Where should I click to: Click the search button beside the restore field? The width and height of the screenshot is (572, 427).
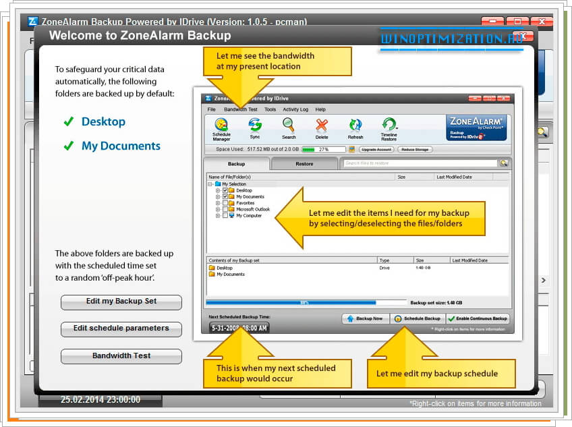point(504,163)
